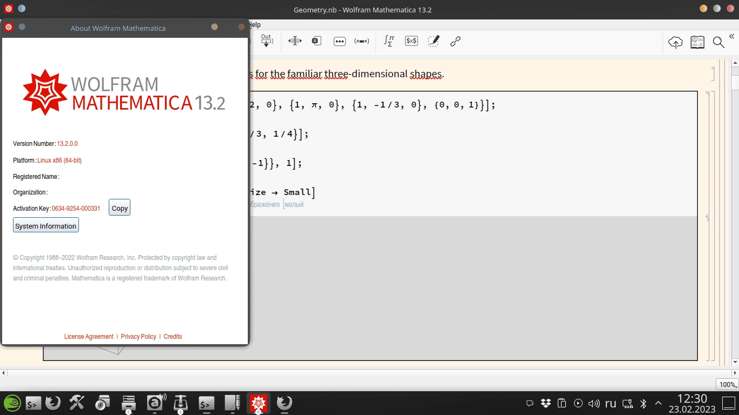The width and height of the screenshot is (739, 415).
Task: Click the comment (*▬*) toolbar icon
Action: (x=361, y=41)
